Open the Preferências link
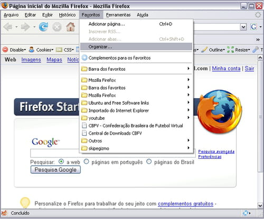Image resolution: width=264 pixels, height=219 pixels. 210,157
